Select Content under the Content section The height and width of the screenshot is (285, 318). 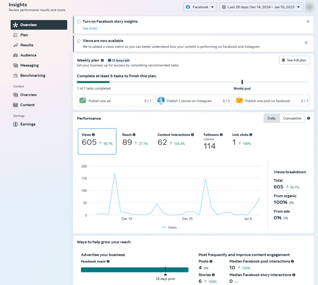27,105
